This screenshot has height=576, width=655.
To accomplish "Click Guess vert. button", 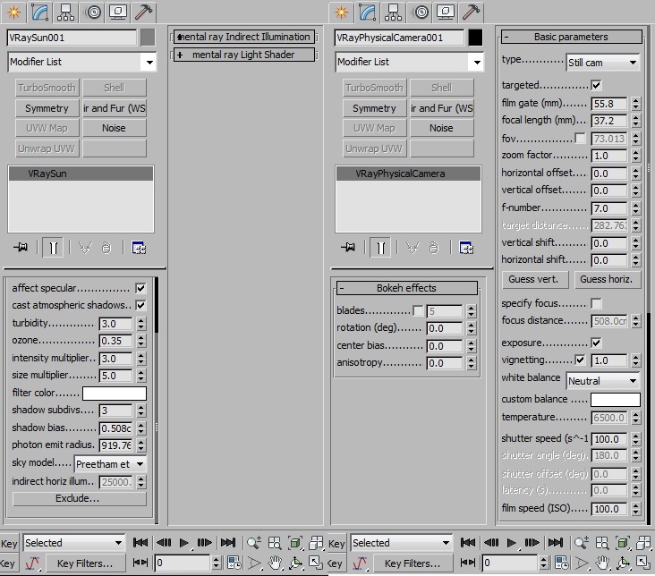I will coord(534,279).
